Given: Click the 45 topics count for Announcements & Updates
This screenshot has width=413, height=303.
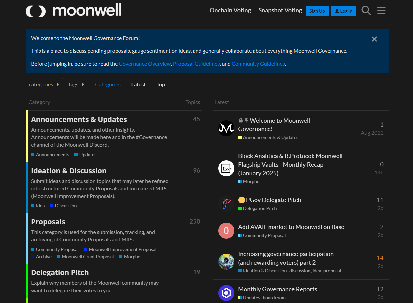Looking at the screenshot, I should (x=197, y=119).
